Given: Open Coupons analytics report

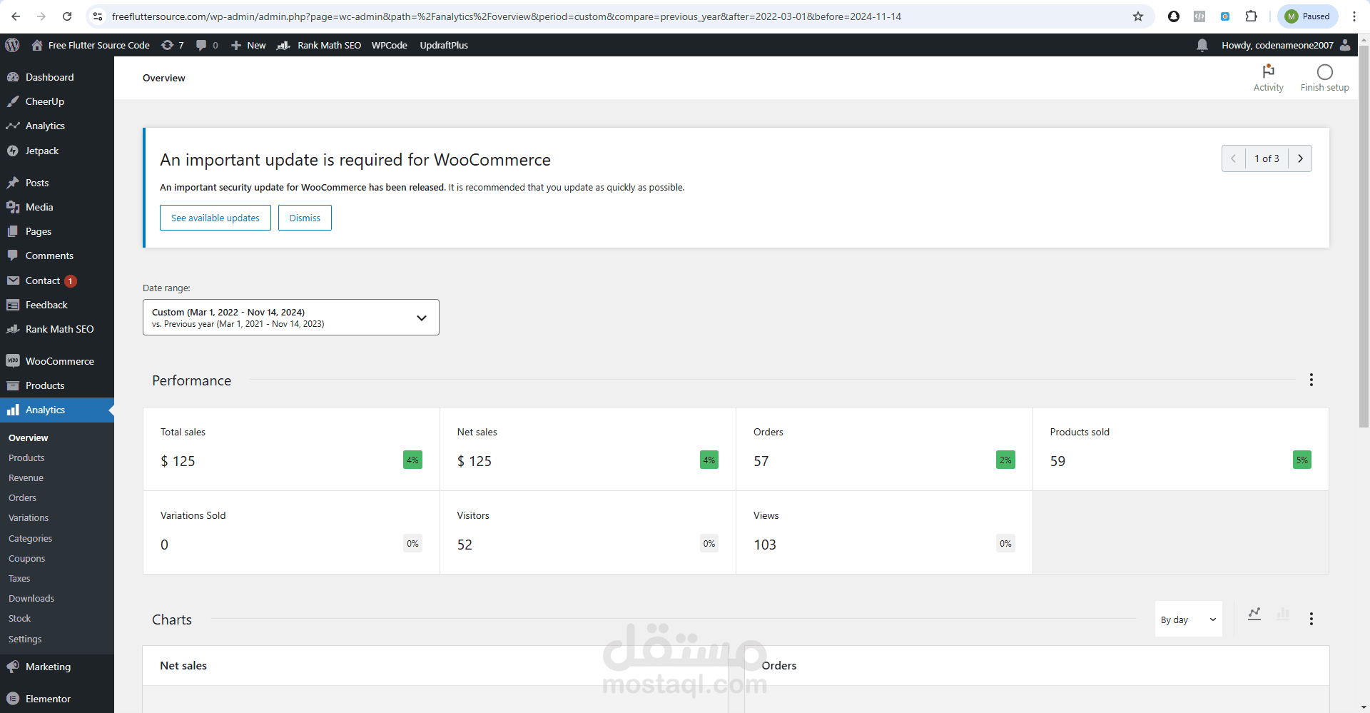Looking at the screenshot, I should pyautogui.click(x=26, y=558).
